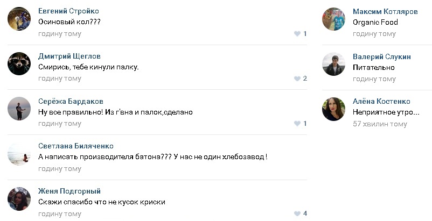Open Евгений Стройко's profile via name link
Screen dimensions: 432x221
tap(68, 11)
